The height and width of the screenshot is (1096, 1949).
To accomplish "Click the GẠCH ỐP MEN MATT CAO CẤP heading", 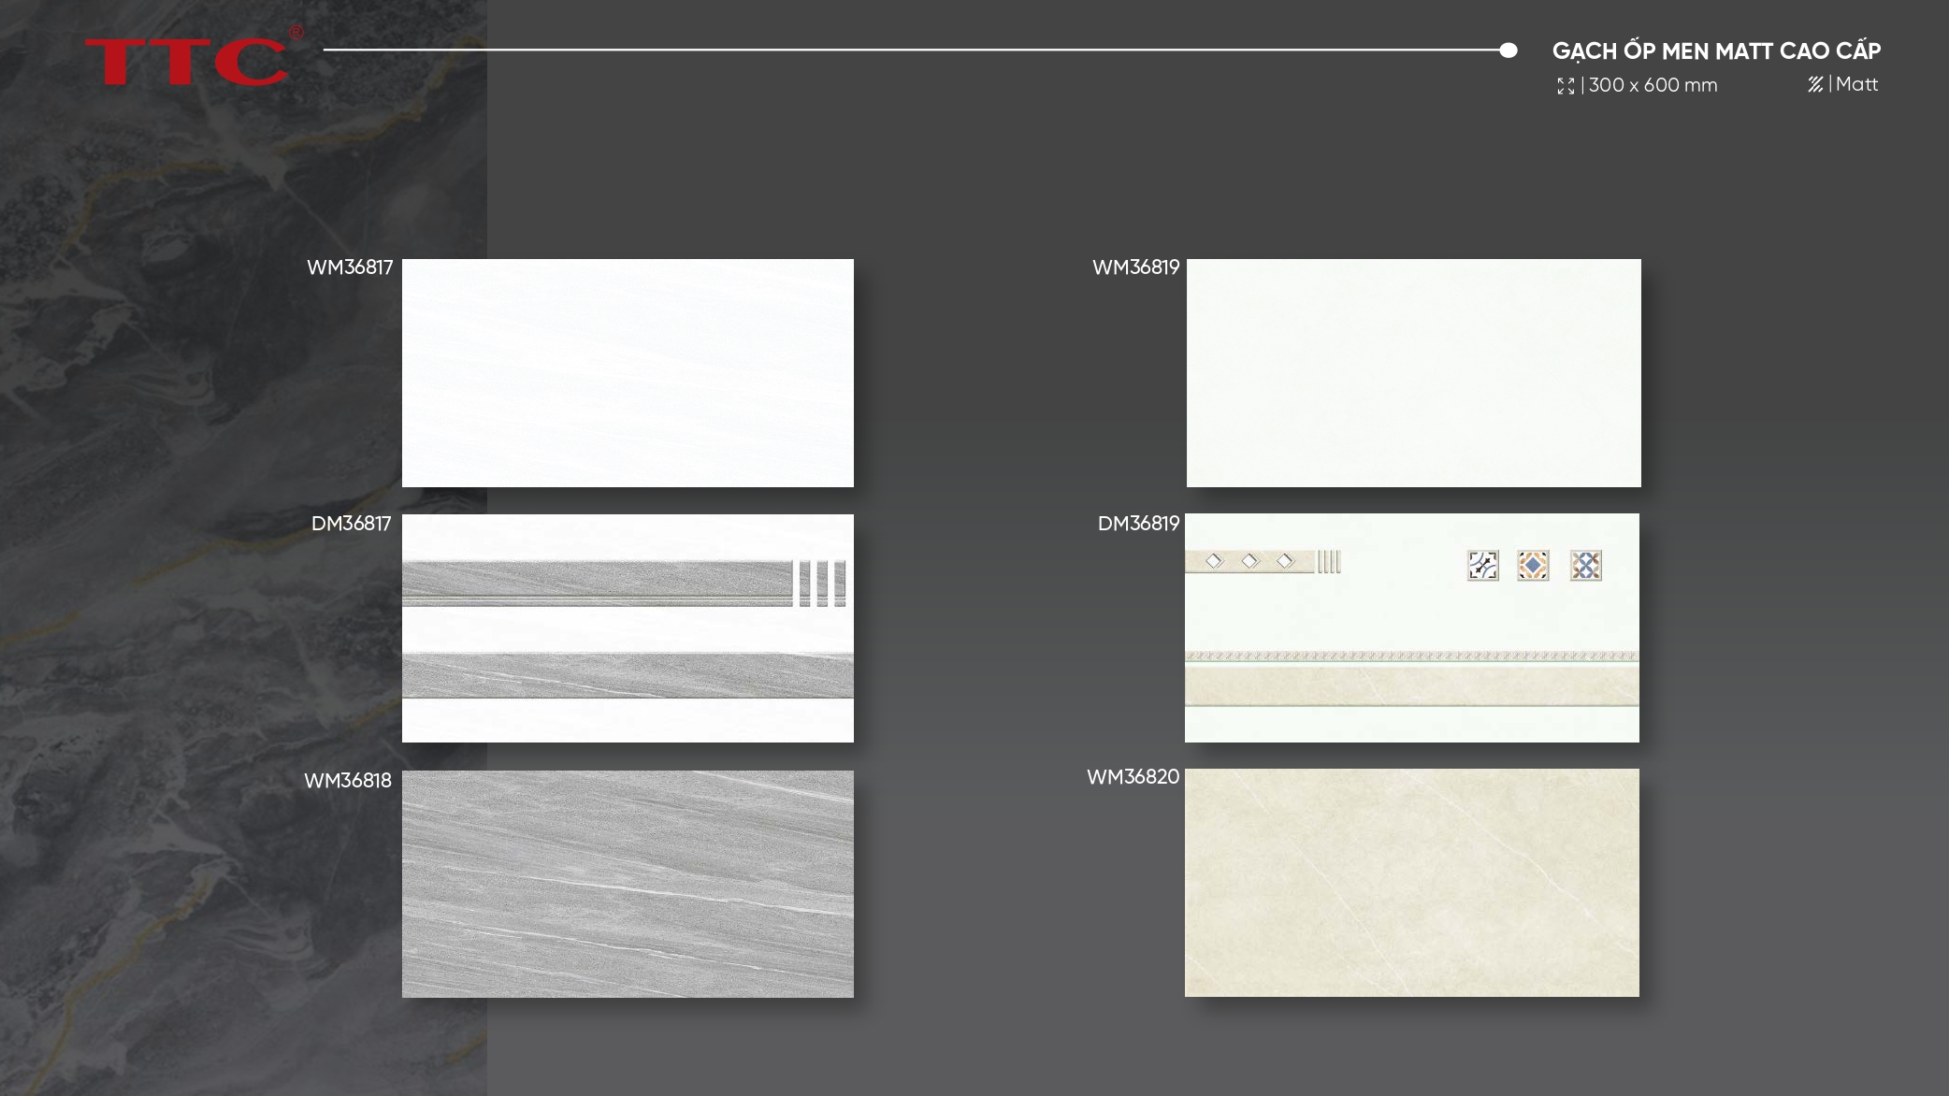I will click(x=1716, y=51).
